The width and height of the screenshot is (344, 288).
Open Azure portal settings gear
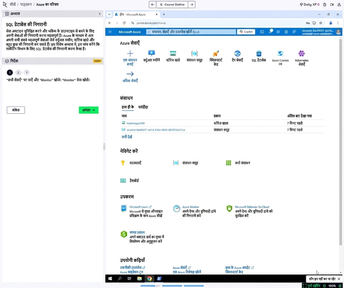coord(278,32)
